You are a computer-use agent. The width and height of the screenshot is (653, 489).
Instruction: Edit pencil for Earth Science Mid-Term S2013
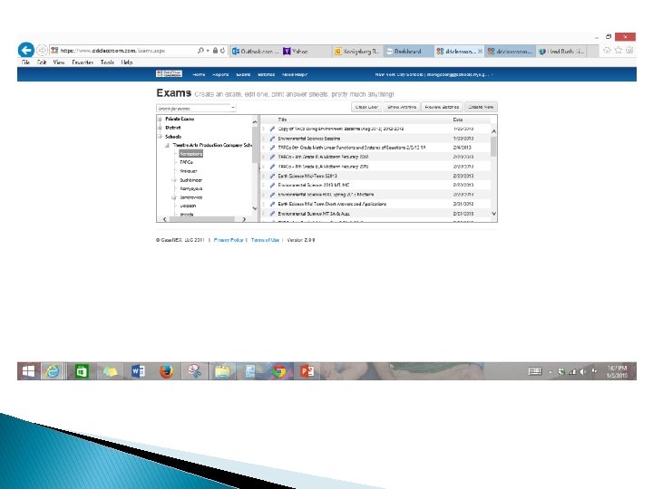[x=272, y=176]
